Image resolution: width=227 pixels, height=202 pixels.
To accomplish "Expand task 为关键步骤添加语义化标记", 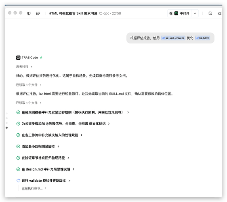I will pos(65,124).
